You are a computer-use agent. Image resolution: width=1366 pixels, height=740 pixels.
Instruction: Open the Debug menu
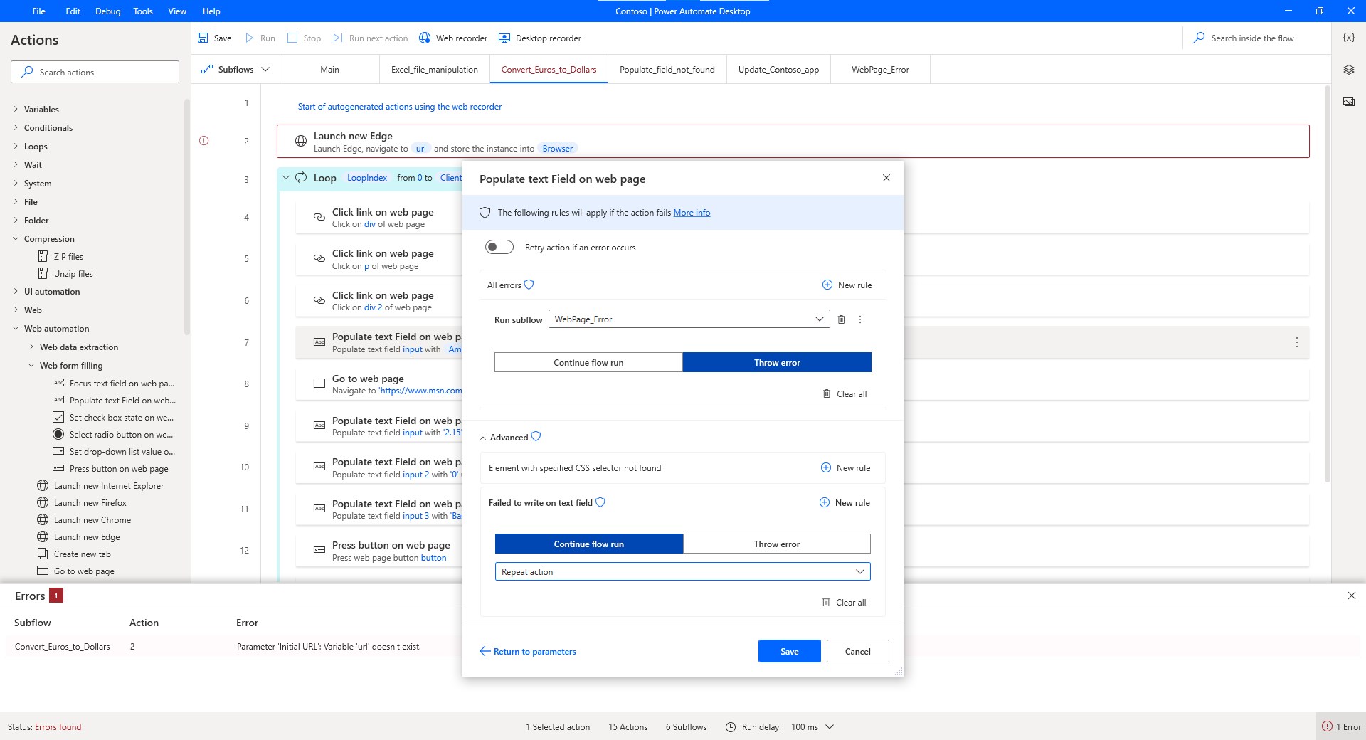[107, 11]
